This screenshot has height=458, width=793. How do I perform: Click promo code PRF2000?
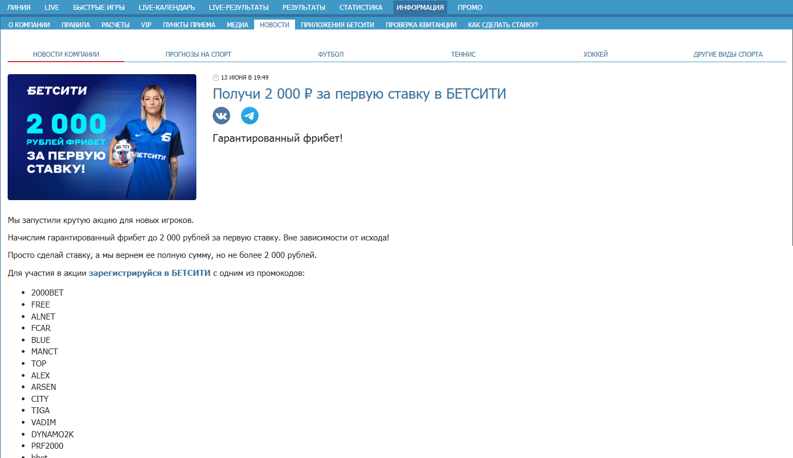(x=47, y=446)
